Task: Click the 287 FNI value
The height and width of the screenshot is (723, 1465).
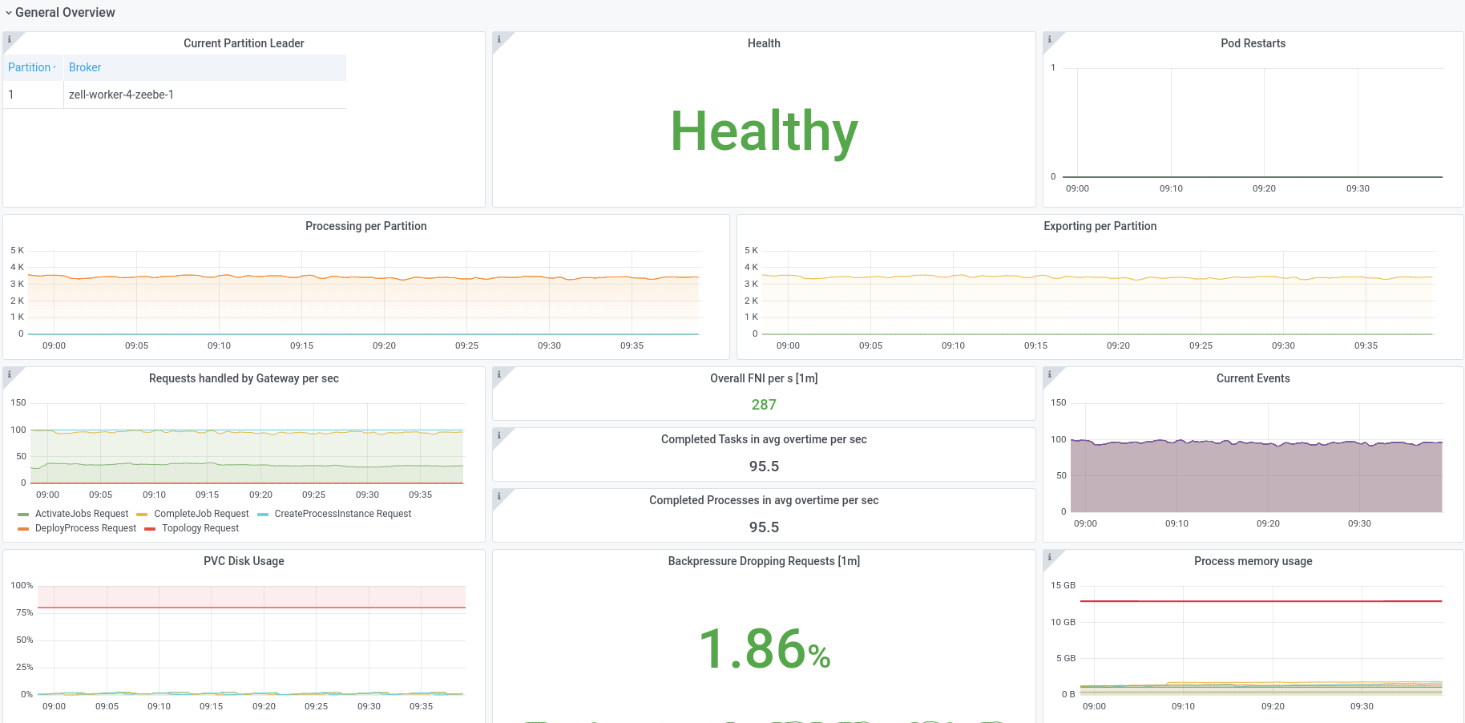Action: (764, 405)
